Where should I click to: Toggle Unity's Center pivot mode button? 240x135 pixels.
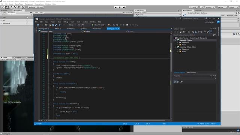pos(31,7)
